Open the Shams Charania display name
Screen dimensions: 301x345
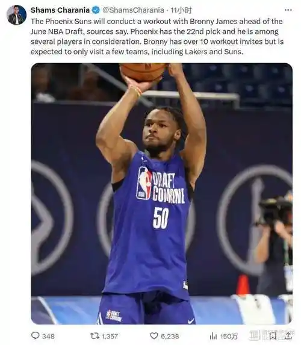point(60,10)
